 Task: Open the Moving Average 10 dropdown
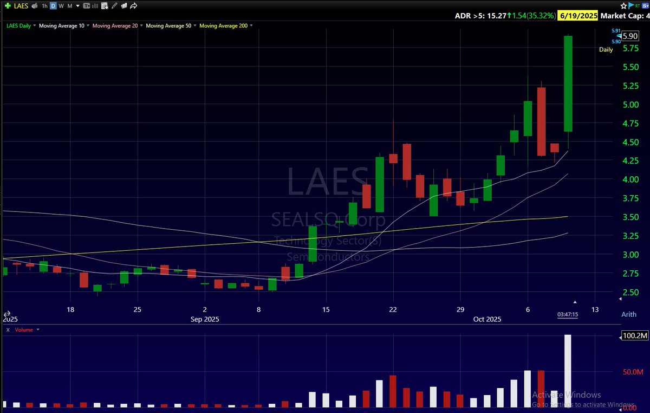(x=88, y=25)
